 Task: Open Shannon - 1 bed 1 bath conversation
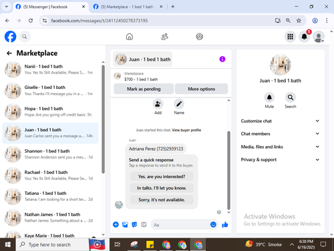pos(50,154)
